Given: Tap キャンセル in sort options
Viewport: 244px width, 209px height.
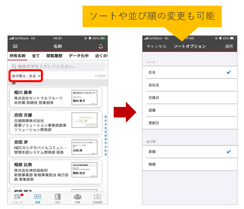Looking at the screenshot, I should 157,46.
